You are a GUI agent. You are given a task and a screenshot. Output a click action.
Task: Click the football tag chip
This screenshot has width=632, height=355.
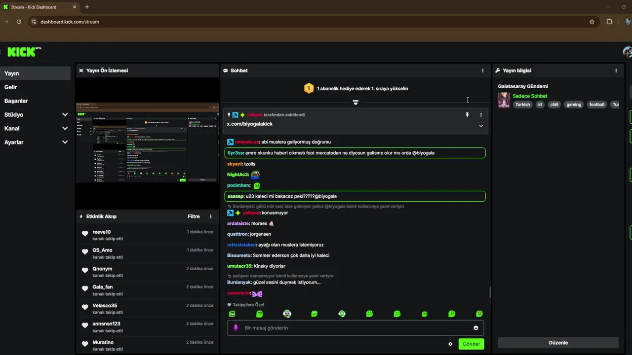tap(596, 105)
